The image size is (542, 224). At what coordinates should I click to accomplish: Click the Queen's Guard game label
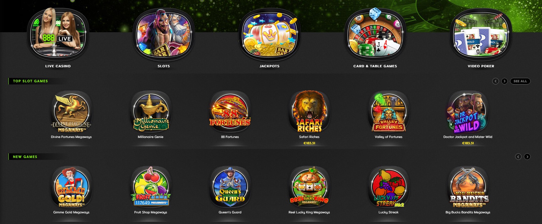230,212
